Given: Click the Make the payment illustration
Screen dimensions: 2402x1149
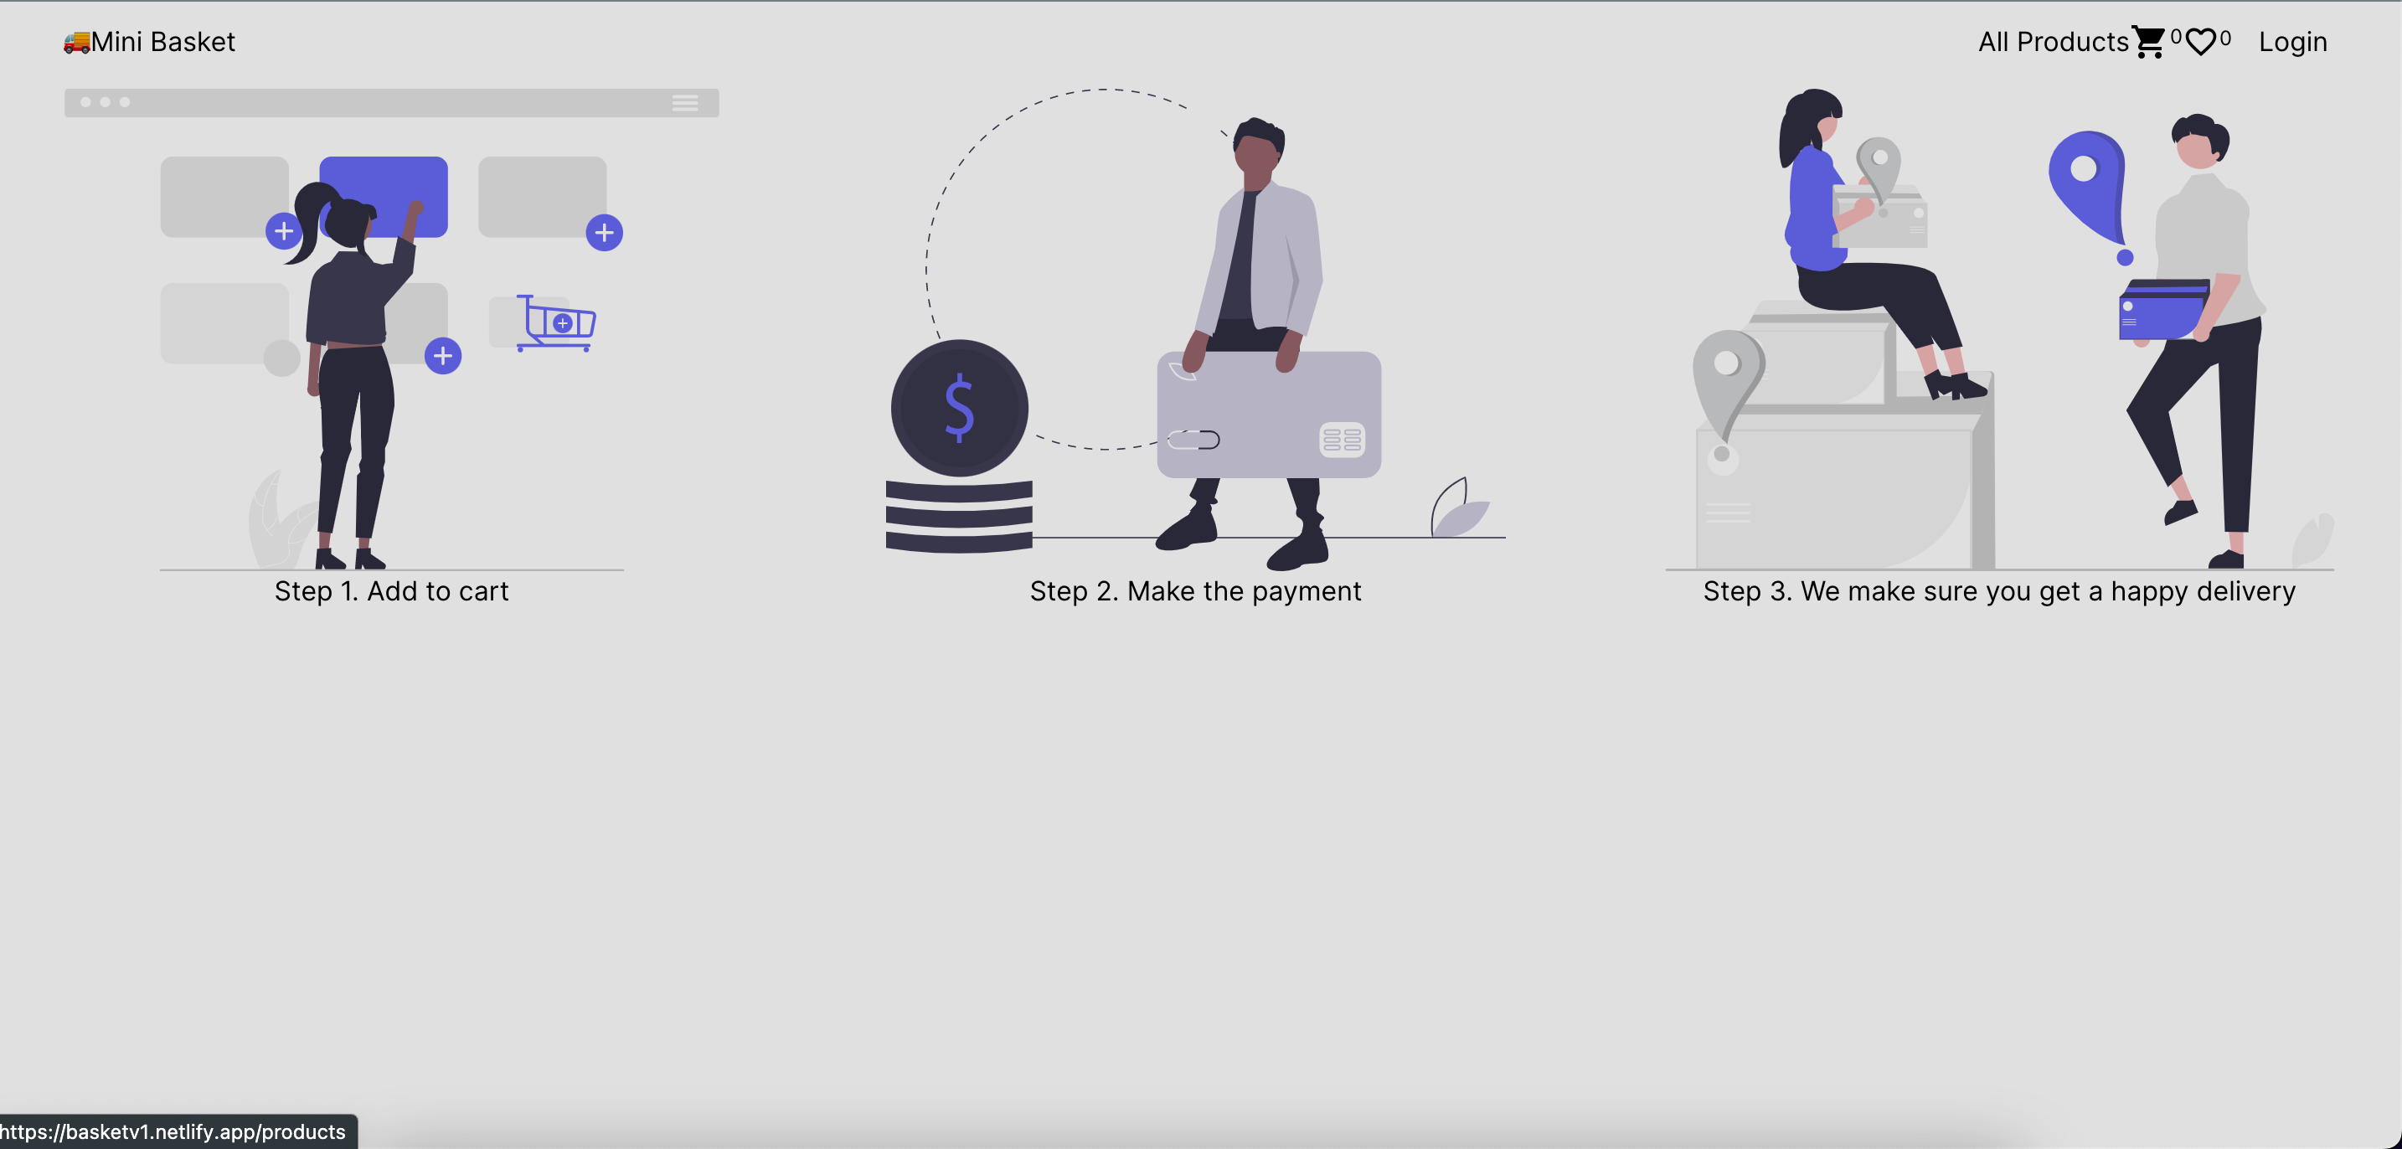Looking at the screenshot, I should pos(1195,329).
